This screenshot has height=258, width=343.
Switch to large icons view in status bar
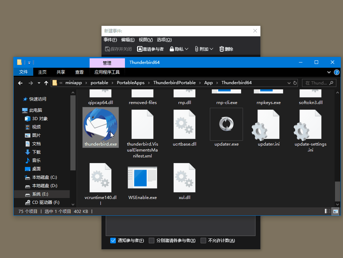(336, 211)
